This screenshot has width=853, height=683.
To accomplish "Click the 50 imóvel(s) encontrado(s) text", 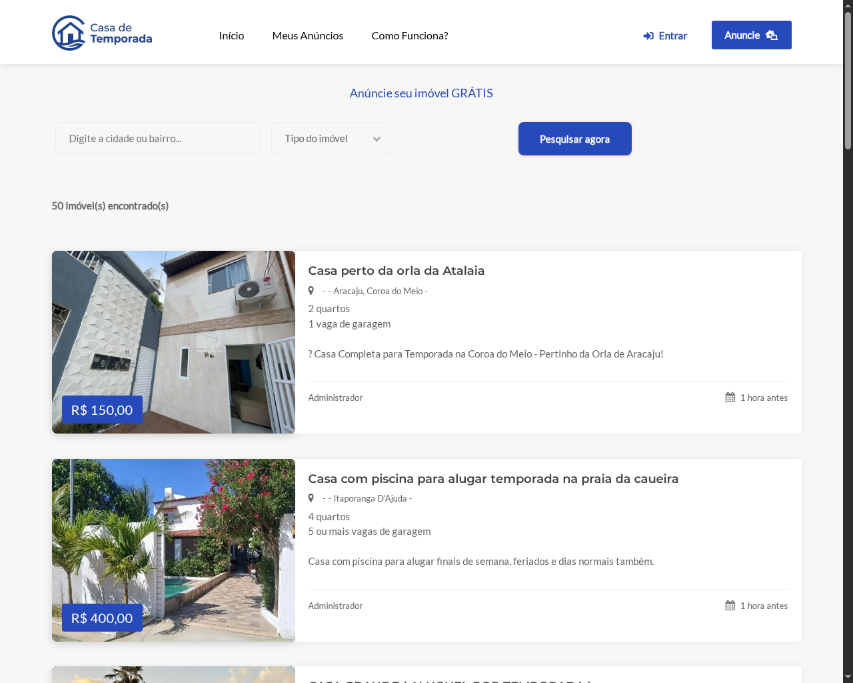I will coord(110,206).
